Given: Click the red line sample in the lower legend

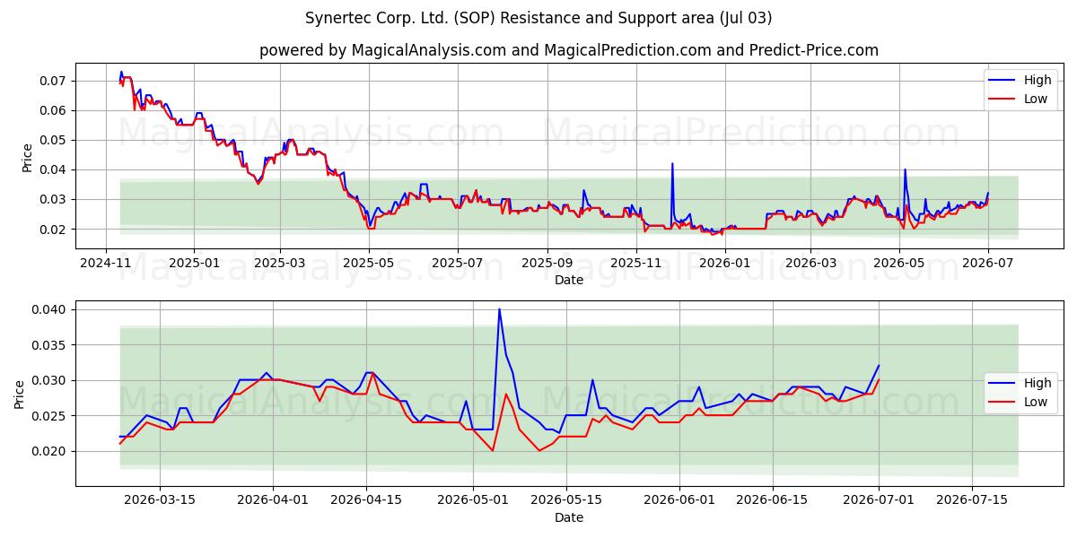Looking at the screenshot, I should [x=1003, y=403].
